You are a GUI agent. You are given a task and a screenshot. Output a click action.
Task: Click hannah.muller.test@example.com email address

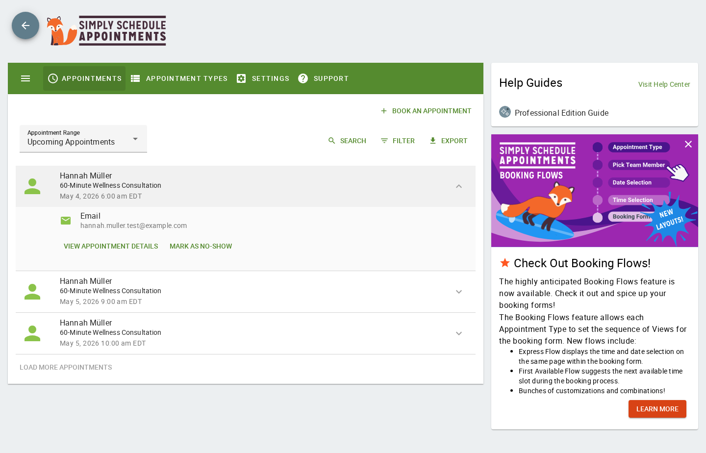133,226
